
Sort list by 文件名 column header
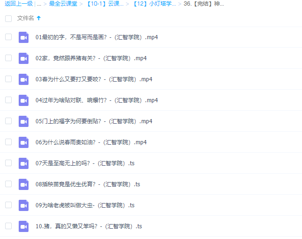26,19
